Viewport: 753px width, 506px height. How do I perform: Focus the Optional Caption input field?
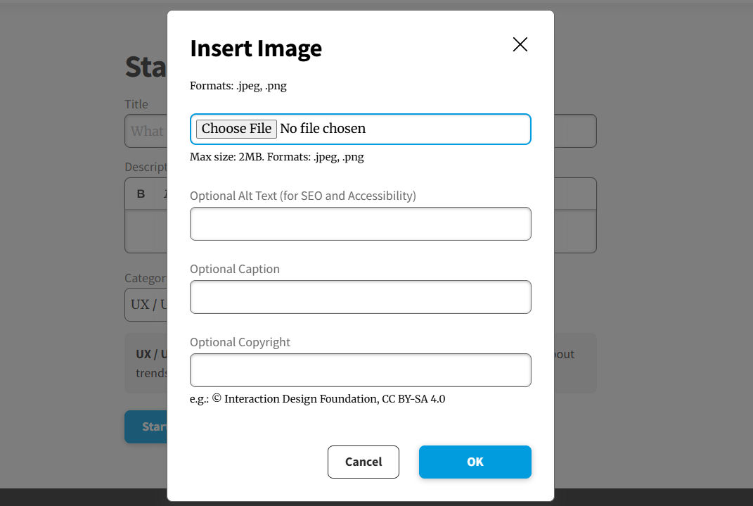pos(360,297)
